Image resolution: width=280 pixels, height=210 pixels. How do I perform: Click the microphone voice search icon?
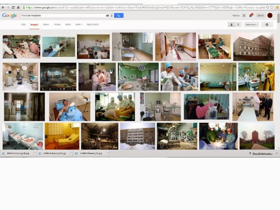[x=112, y=15]
